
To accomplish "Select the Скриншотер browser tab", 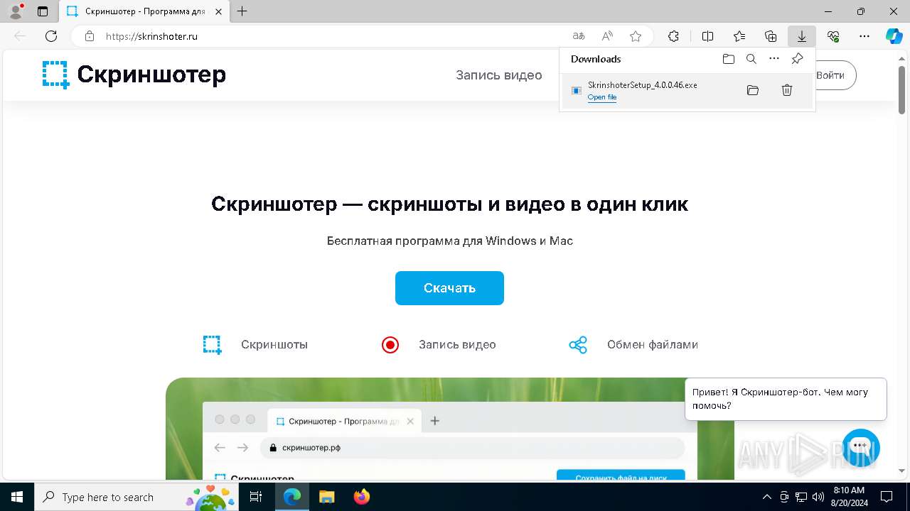I will pyautogui.click(x=144, y=11).
